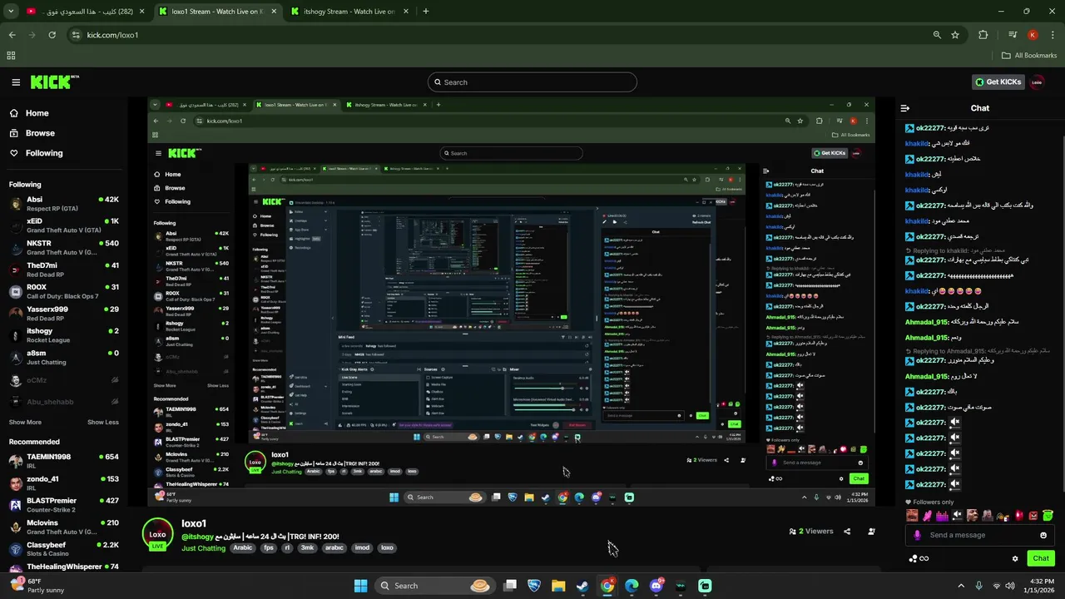1065x599 pixels.
Task: Open the tab search dropdown arrow
Action: [x=11, y=12]
